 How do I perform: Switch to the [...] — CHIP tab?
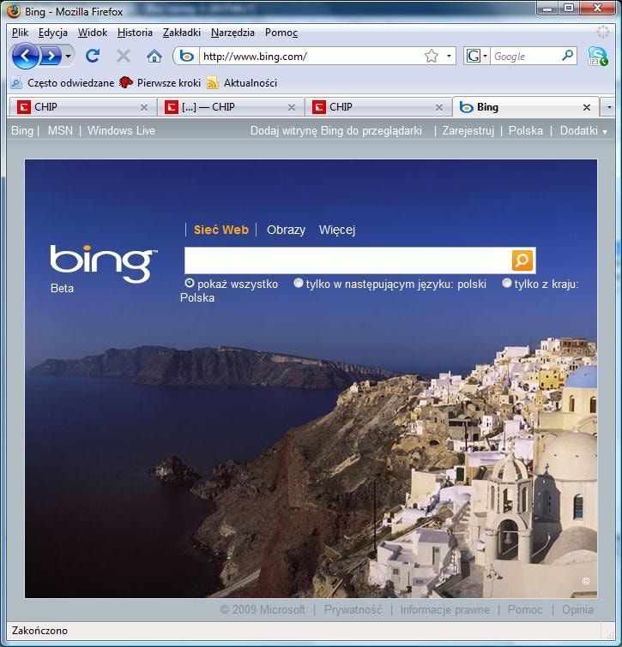231,107
